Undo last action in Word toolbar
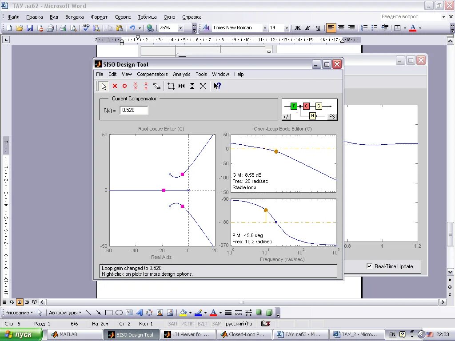This screenshot has height=341, width=455. point(132,28)
